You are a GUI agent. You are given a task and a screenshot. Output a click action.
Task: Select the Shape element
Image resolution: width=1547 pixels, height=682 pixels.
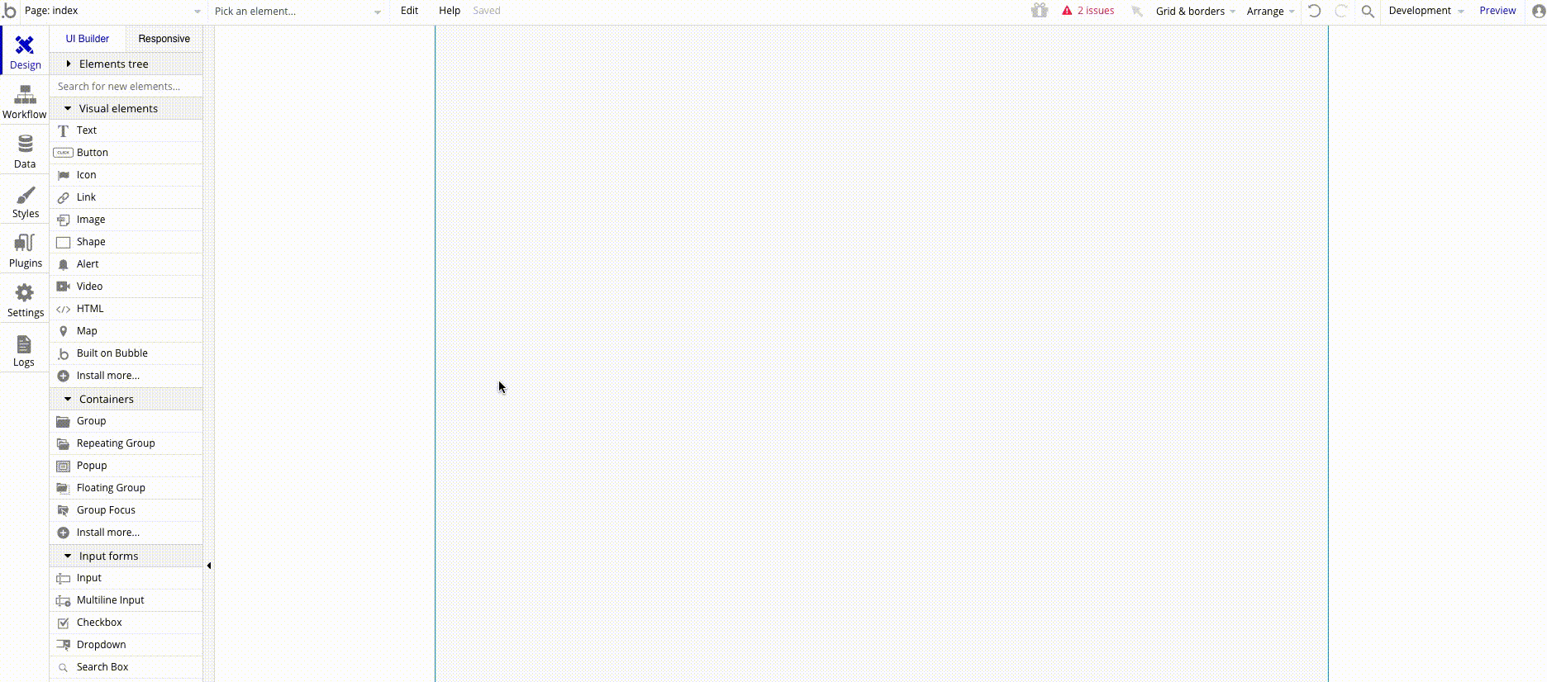pos(126,242)
